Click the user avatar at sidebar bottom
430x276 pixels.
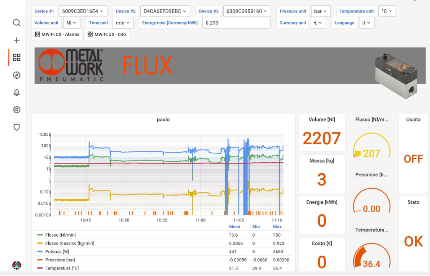[x=16, y=265]
